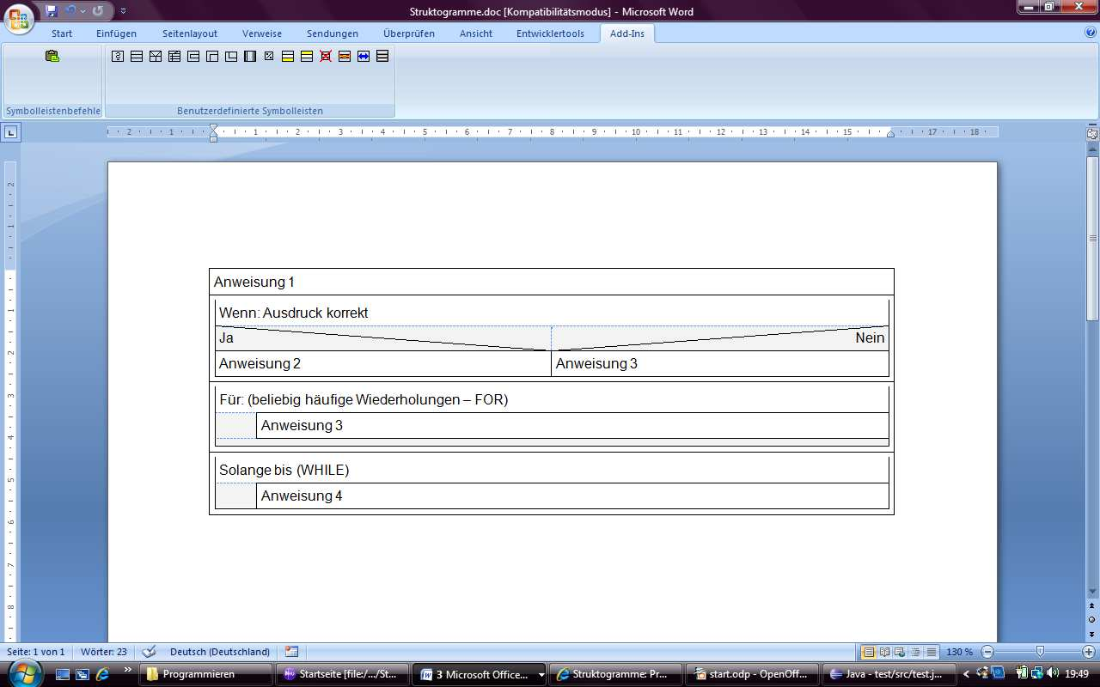Click the tab-stop selector left of ruler
The height and width of the screenshot is (687, 1100).
tap(10, 132)
